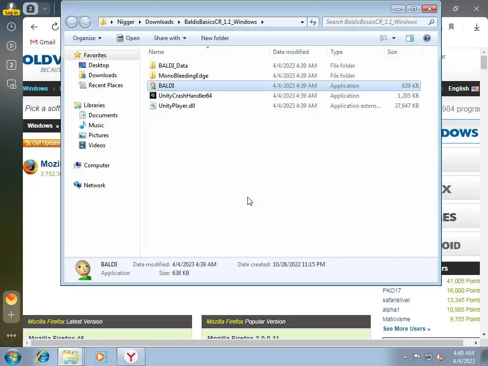This screenshot has height=366, width=488.
Task: Refresh the Explorer folder view
Action: [313, 22]
